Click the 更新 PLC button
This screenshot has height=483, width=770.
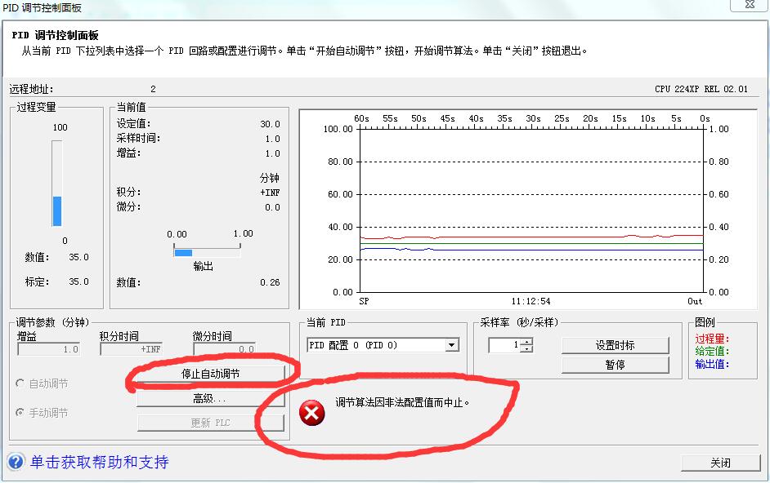tap(210, 423)
